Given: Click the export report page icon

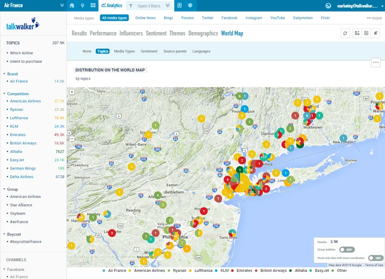Looking at the screenshot, I should tap(366, 33).
